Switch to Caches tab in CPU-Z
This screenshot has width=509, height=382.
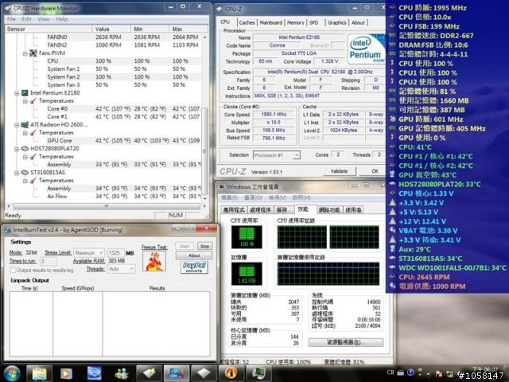247,22
